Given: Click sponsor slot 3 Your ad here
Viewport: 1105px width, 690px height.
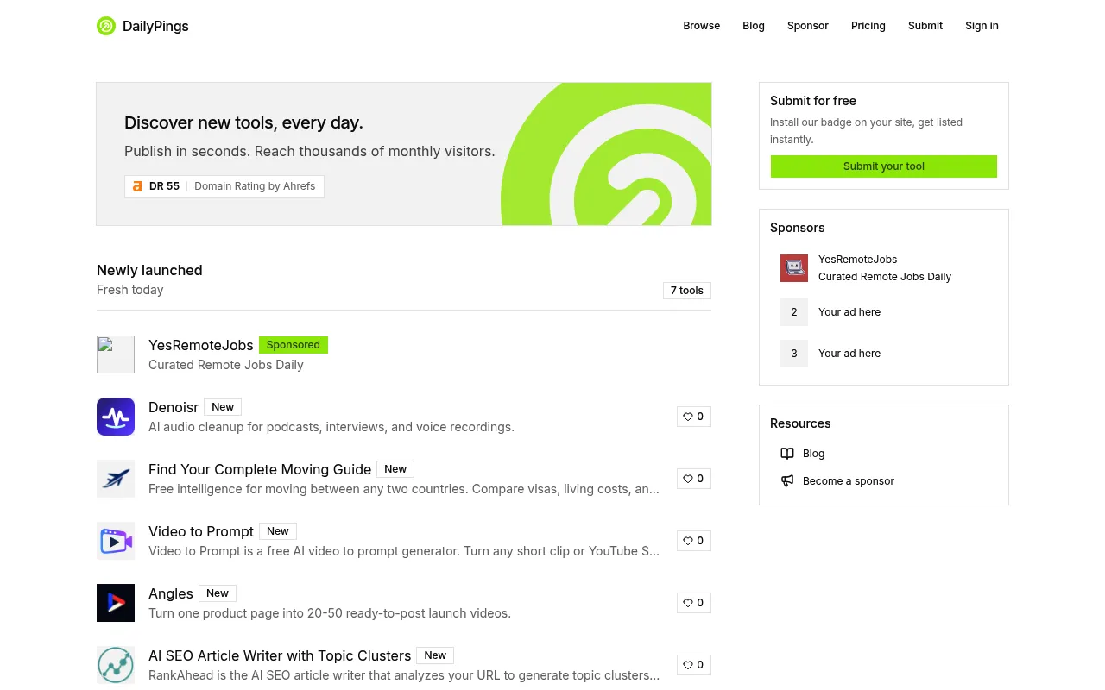Looking at the screenshot, I should pyautogui.click(x=849, y=354).
